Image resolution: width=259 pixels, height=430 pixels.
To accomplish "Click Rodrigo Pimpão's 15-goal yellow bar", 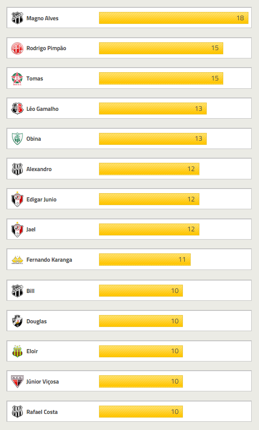I will coord(161,48).
